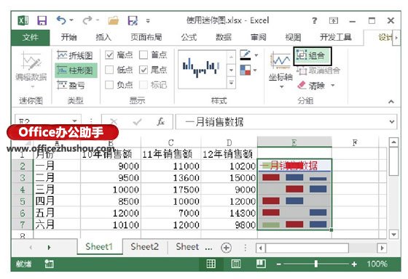Image resolution: width=408 pixels, height=279 pixels.
Task: Select the Win/Loss sparkline type
Action: pos(71,85)
